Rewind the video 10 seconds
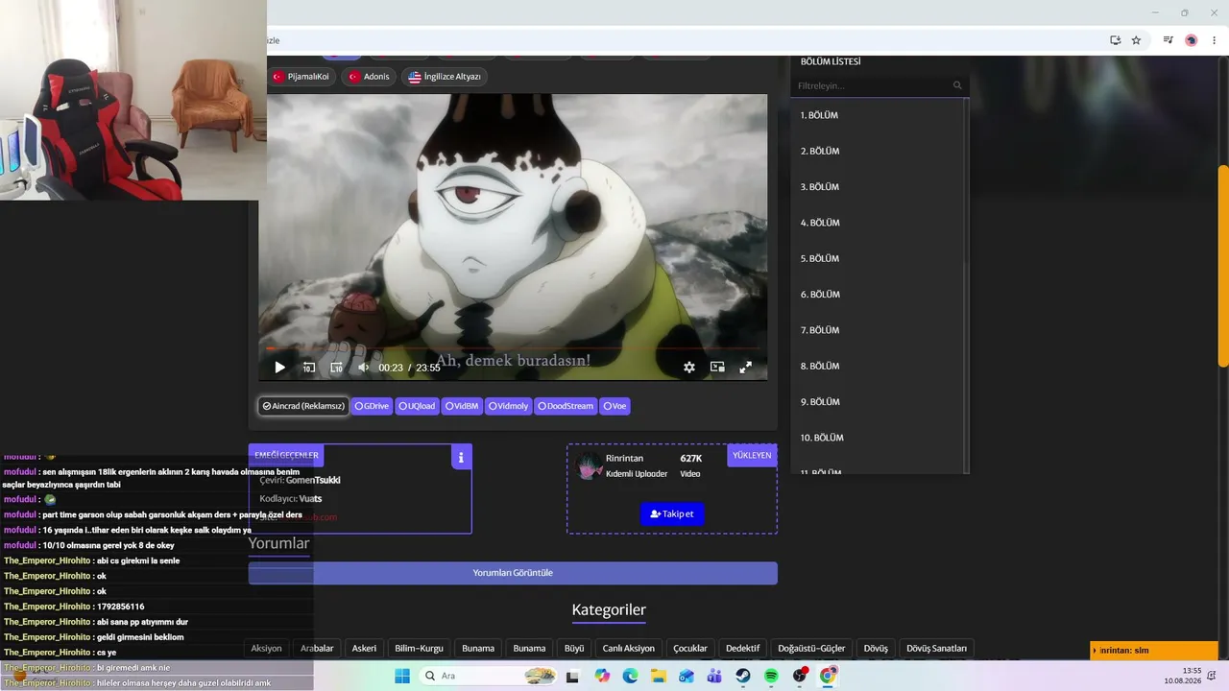The image size is (1229, 691). click(x=308, y=368)
